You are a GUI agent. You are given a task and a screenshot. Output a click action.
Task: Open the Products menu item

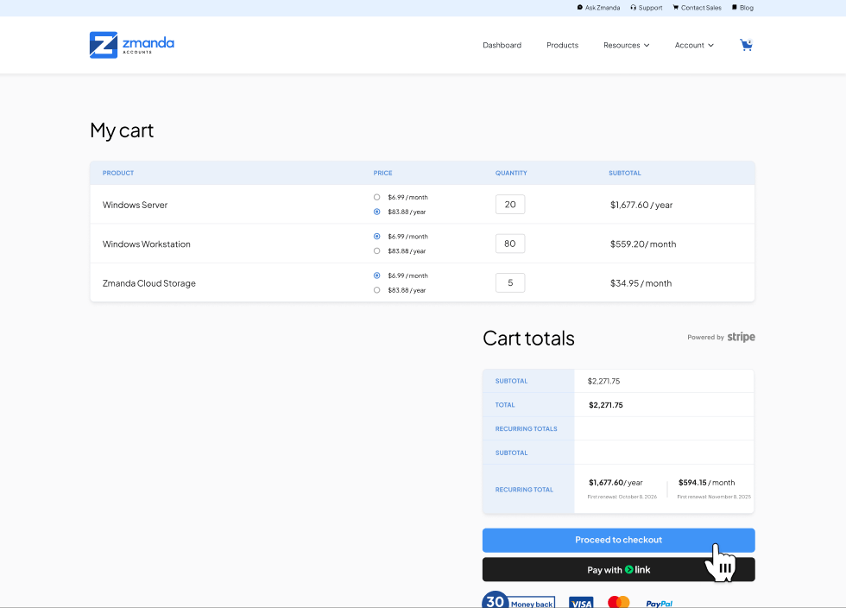[562, 46]
